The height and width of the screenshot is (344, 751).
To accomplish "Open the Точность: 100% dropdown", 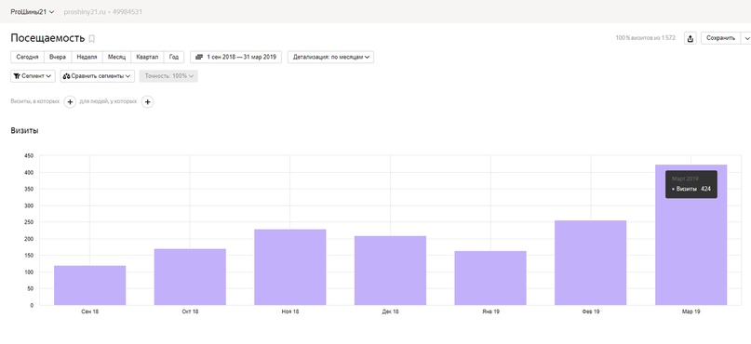I will click(168, 76).
